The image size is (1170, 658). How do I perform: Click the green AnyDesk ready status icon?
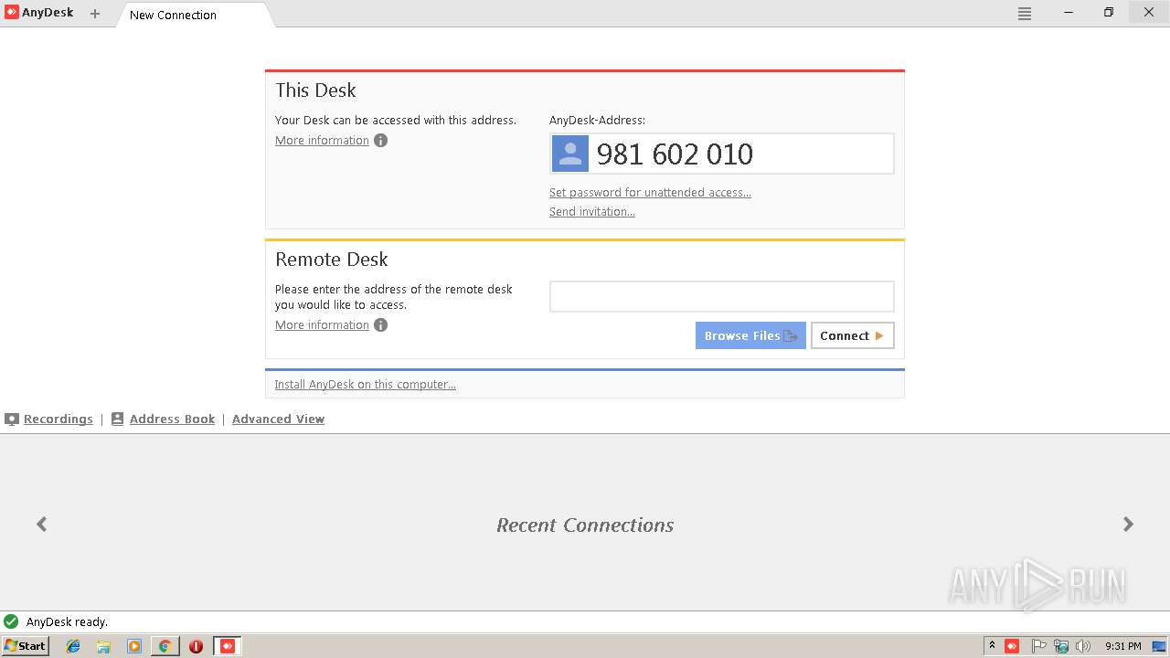pos(11,621)
